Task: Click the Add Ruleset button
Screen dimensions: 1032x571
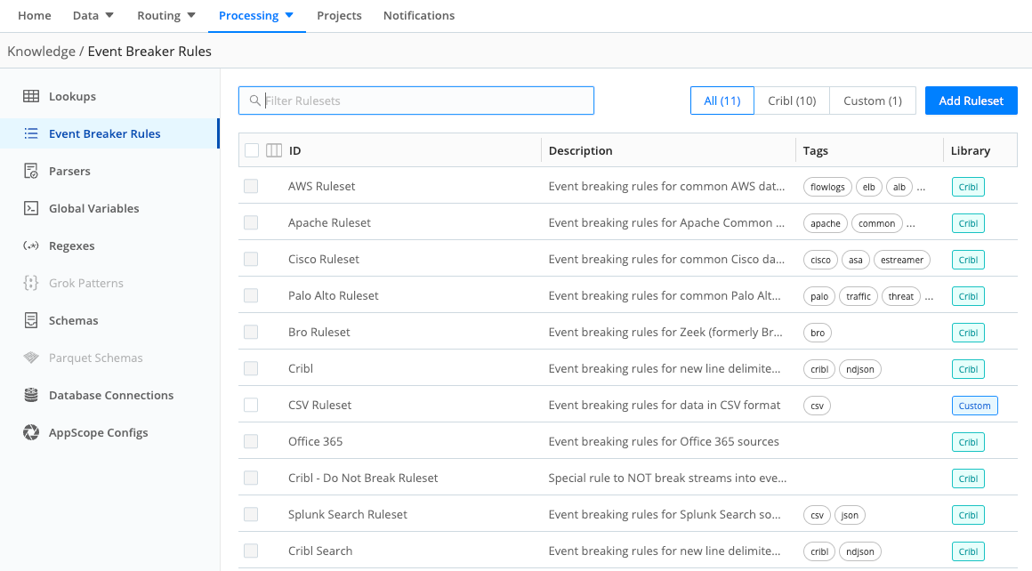Action: tap(971, 101)
